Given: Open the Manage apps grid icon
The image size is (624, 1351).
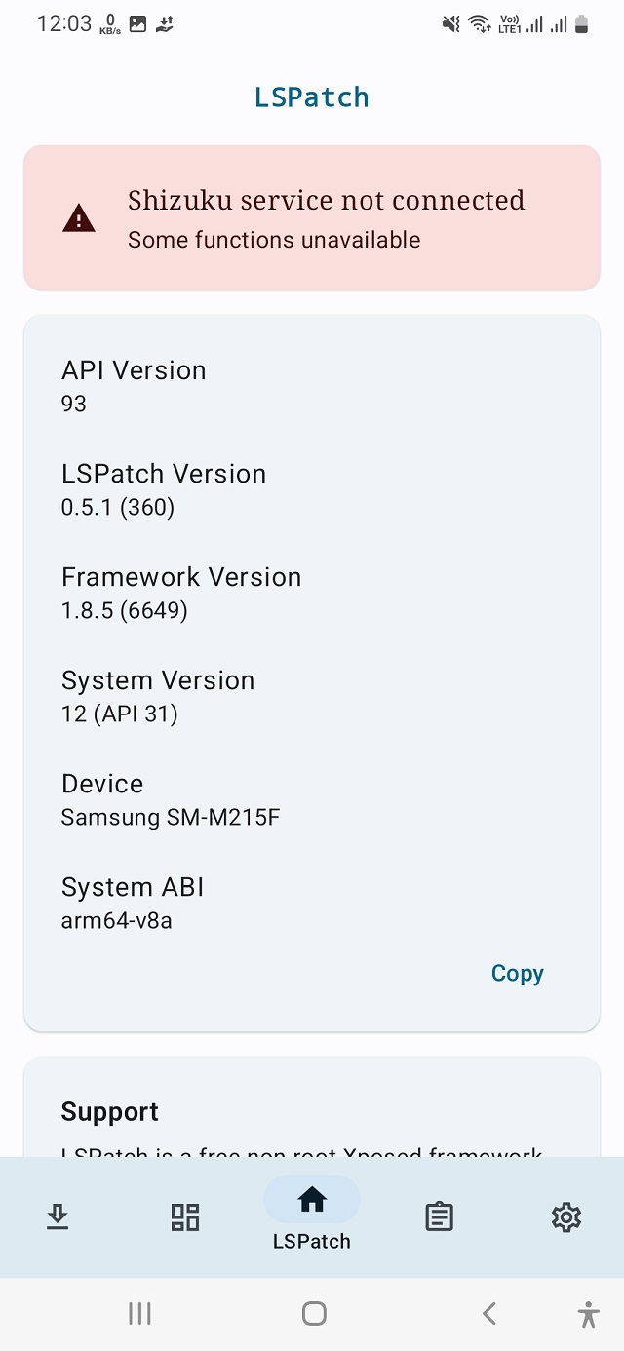Looking at the screenshot, I should 185,1216.
